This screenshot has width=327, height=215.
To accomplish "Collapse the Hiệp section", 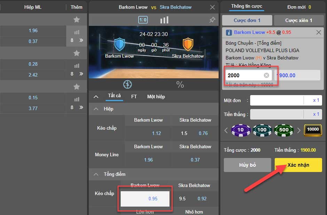I will (96, 109).
